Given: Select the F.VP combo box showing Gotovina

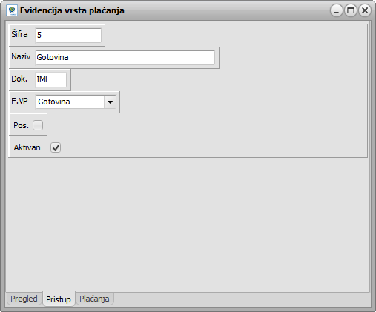Looking at the screenshot, I should coord(76,102).
